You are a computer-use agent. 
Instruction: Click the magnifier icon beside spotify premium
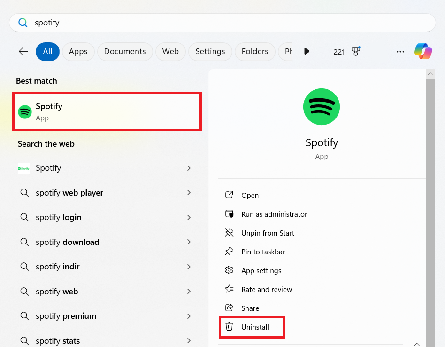pos(24,316)
